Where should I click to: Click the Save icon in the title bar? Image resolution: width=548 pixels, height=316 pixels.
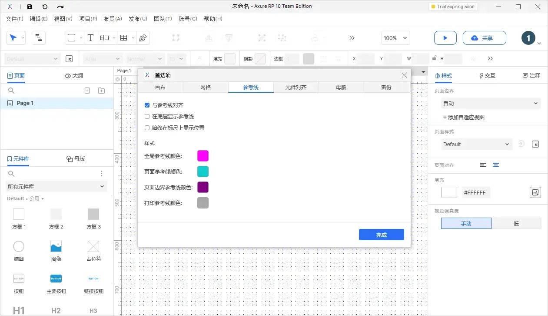30,6
